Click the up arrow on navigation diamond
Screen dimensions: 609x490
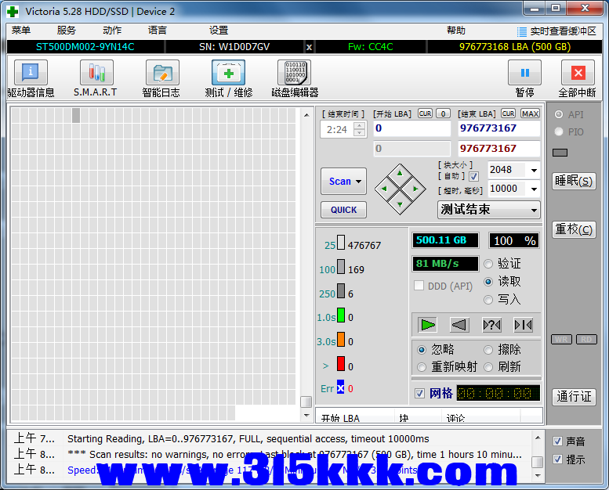click(x=400, y=174)
